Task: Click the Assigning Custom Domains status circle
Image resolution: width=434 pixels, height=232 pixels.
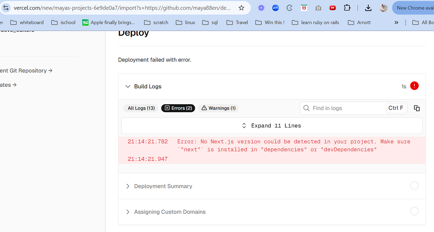Action: [x=414, y=211]
